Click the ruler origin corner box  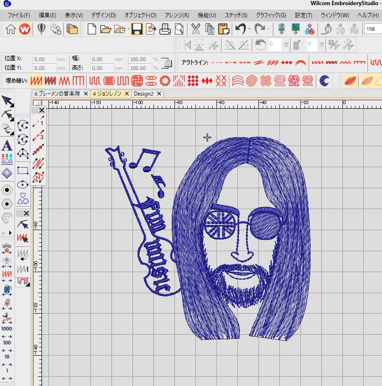coord(37,104)
